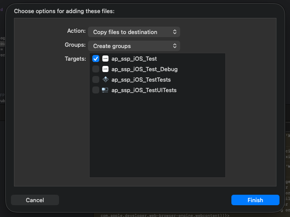Click the chevron arrows on the Groups popup
This screenshot has height=217, width=290.
click(175, 46)
